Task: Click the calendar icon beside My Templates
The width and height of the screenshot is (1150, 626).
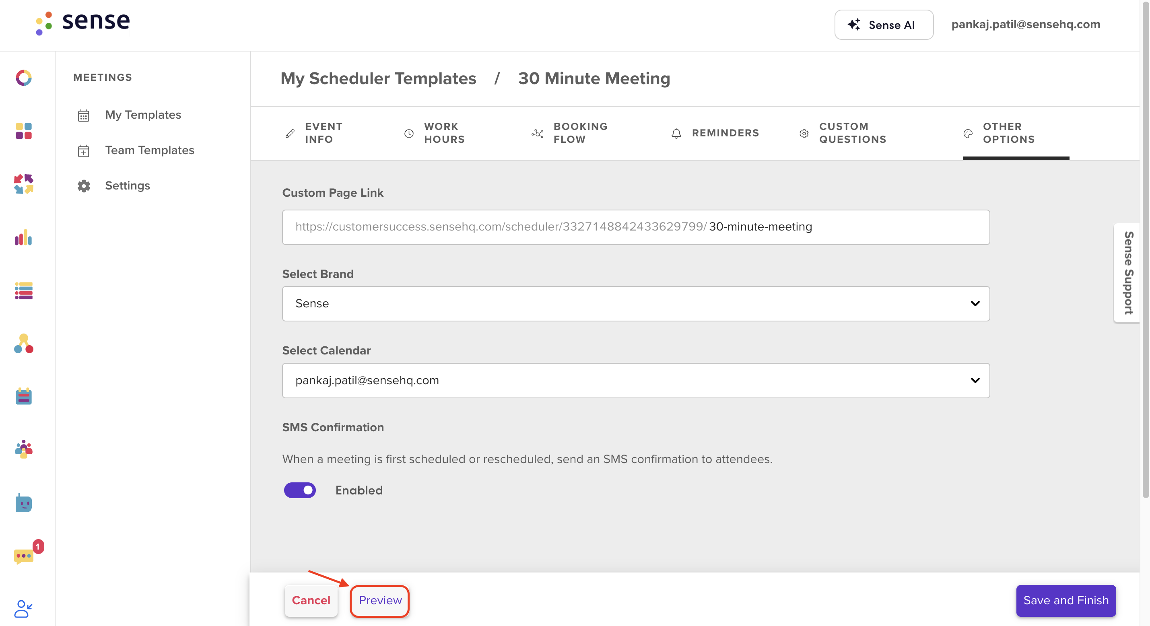Action: [83, 115]
